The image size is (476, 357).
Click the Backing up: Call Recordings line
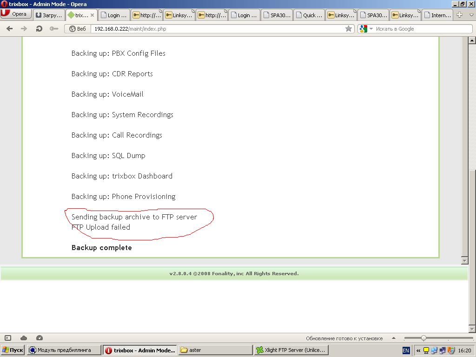tap(117, 135)
